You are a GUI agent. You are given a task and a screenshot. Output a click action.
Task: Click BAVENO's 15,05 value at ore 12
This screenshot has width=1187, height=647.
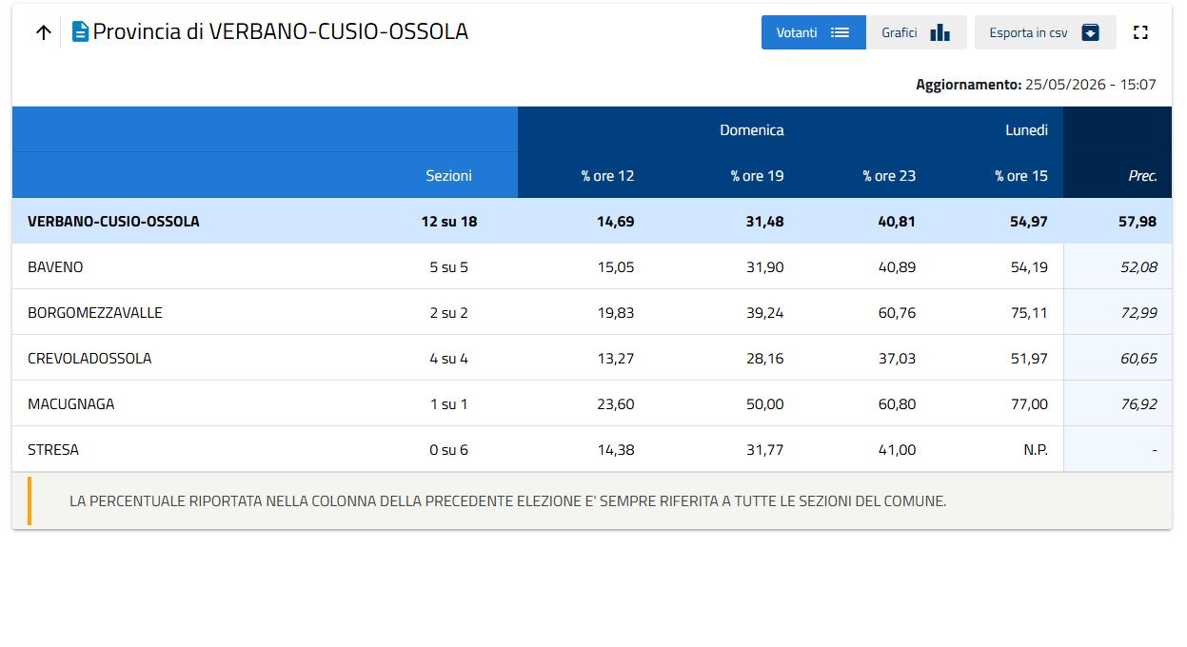[616, 267]
